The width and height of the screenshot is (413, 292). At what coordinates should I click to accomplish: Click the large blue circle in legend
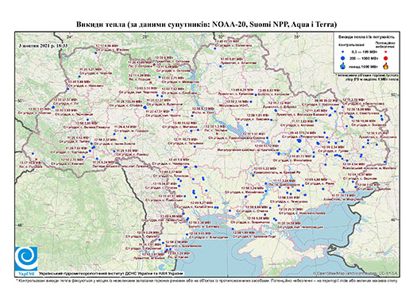coord(342,58)
